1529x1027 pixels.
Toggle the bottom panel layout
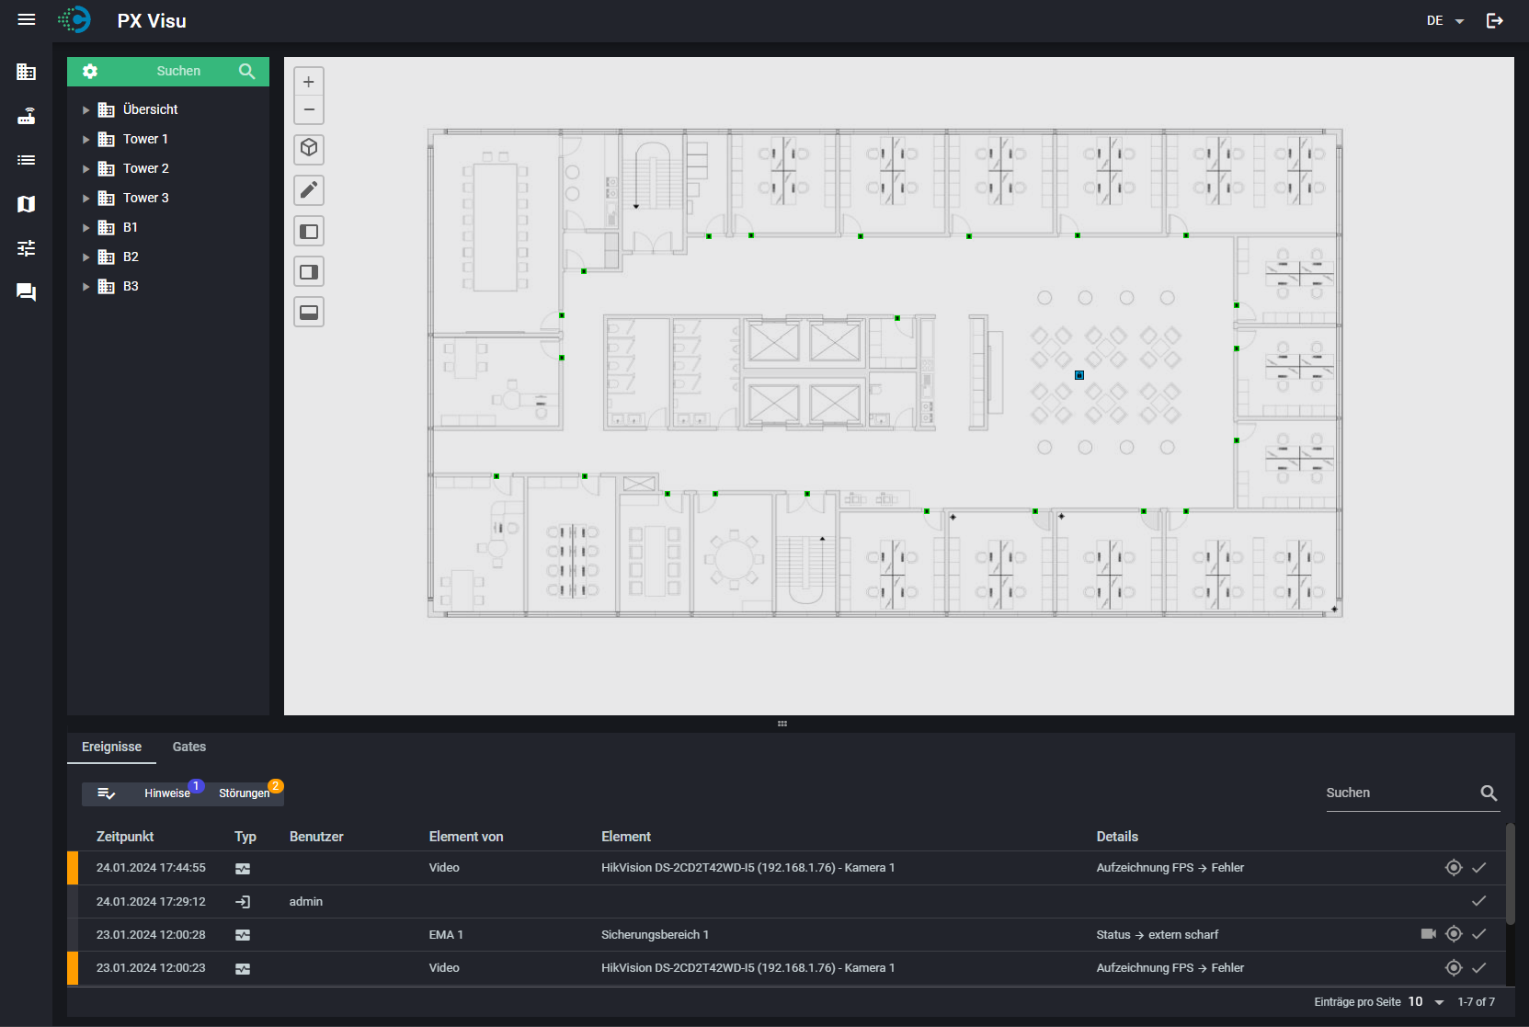[x=309, y=312]
